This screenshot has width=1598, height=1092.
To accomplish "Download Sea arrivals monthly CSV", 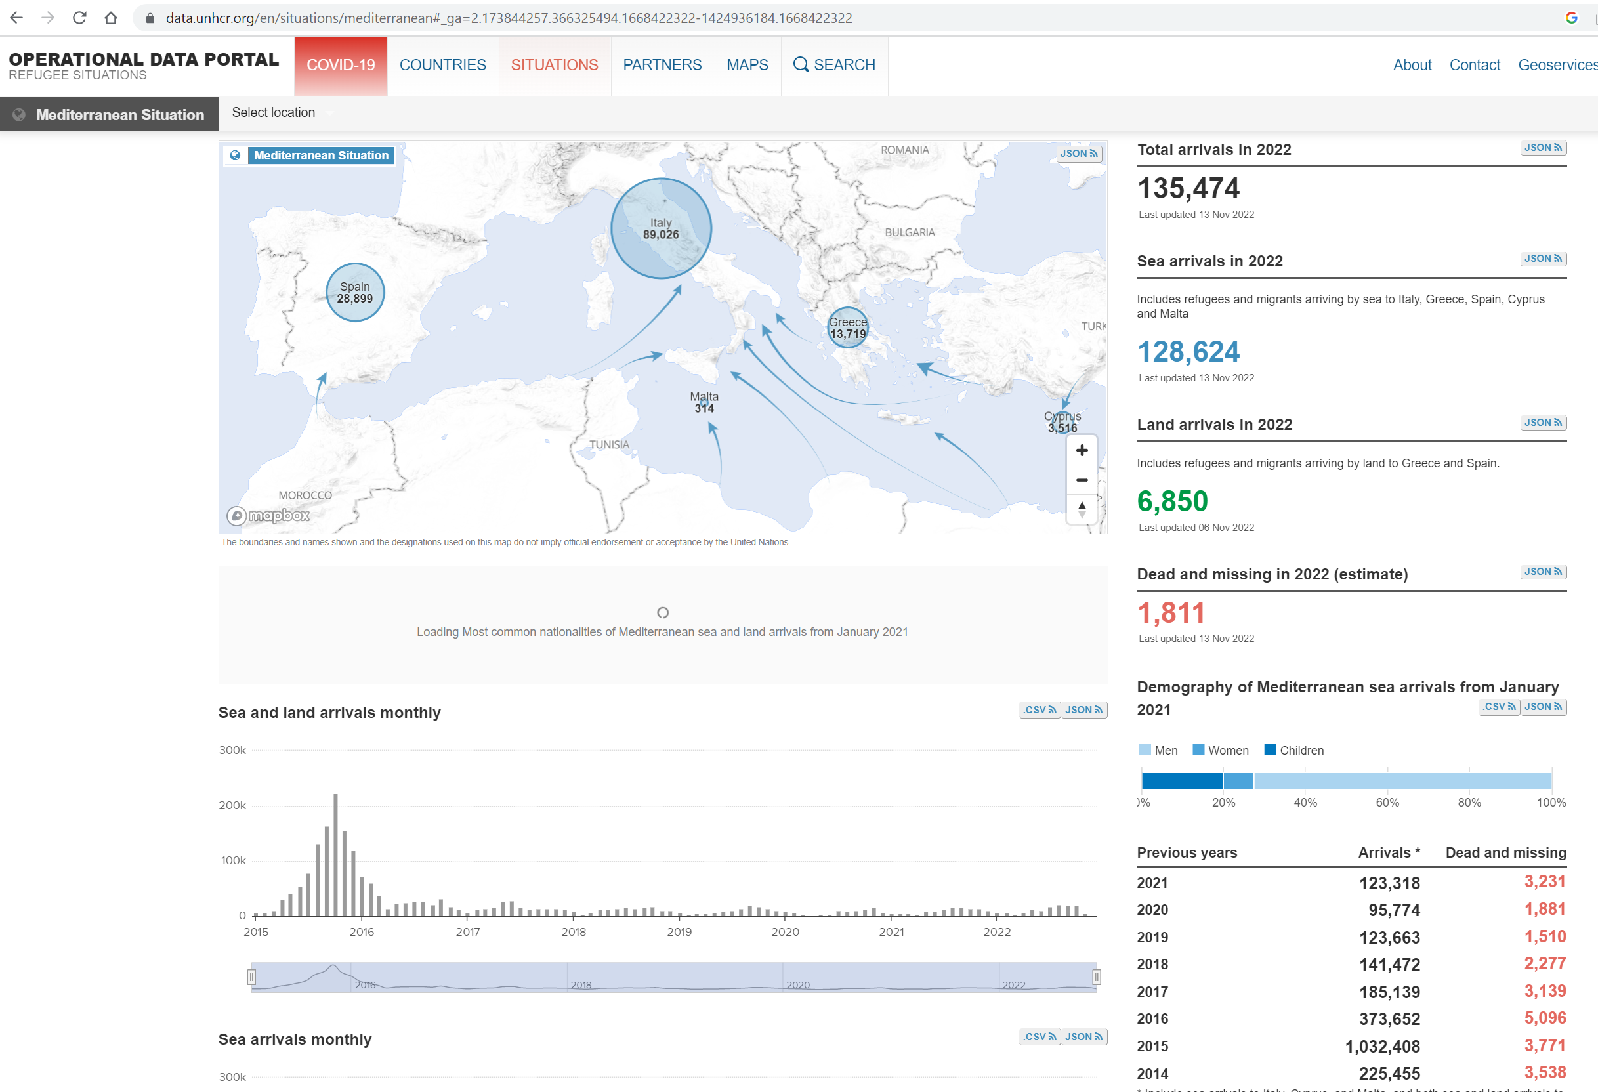I will tap(1040, 1037).
